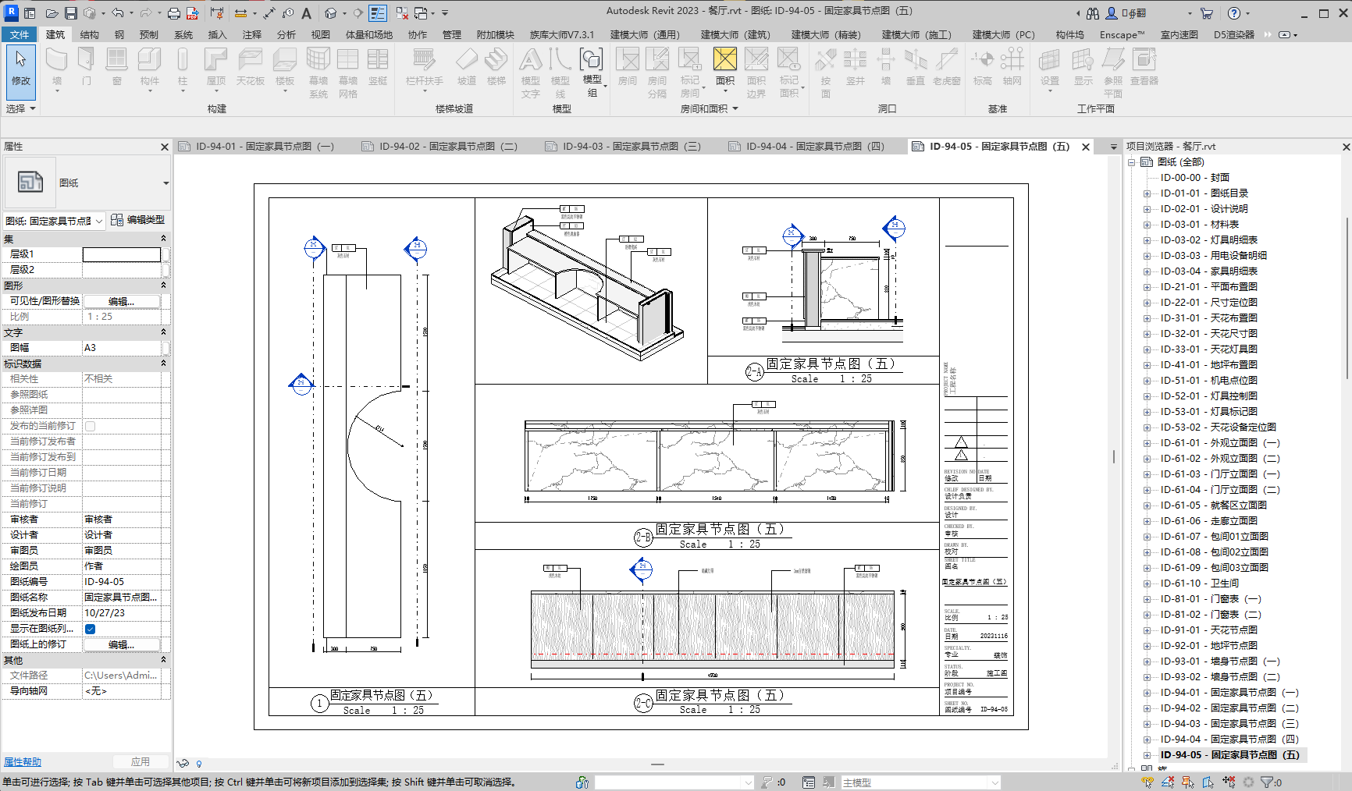Click the 图纸编号 field showing ID-94-05
Image resolution: width=1352 pixels, height=791 pixels.
pos(123,582)
